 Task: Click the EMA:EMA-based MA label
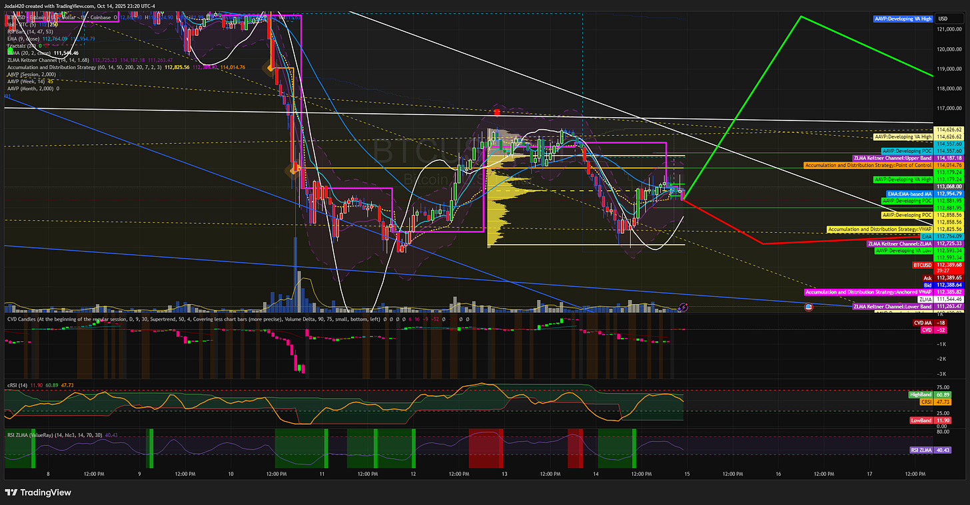click(908, 194)
